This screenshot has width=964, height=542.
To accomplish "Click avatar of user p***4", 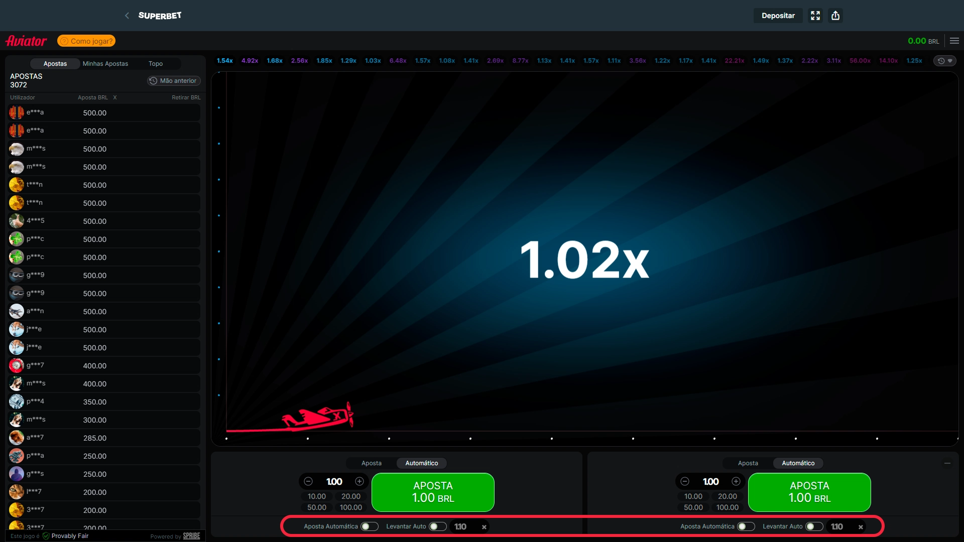I will tap(17, 401).
